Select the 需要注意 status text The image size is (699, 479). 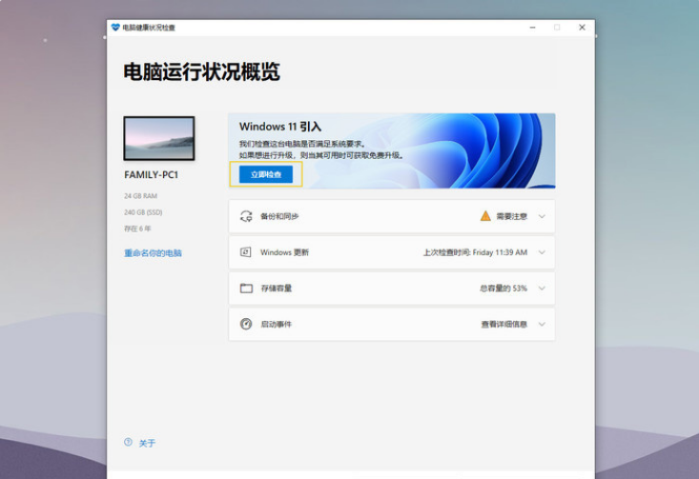coord(512,216)
